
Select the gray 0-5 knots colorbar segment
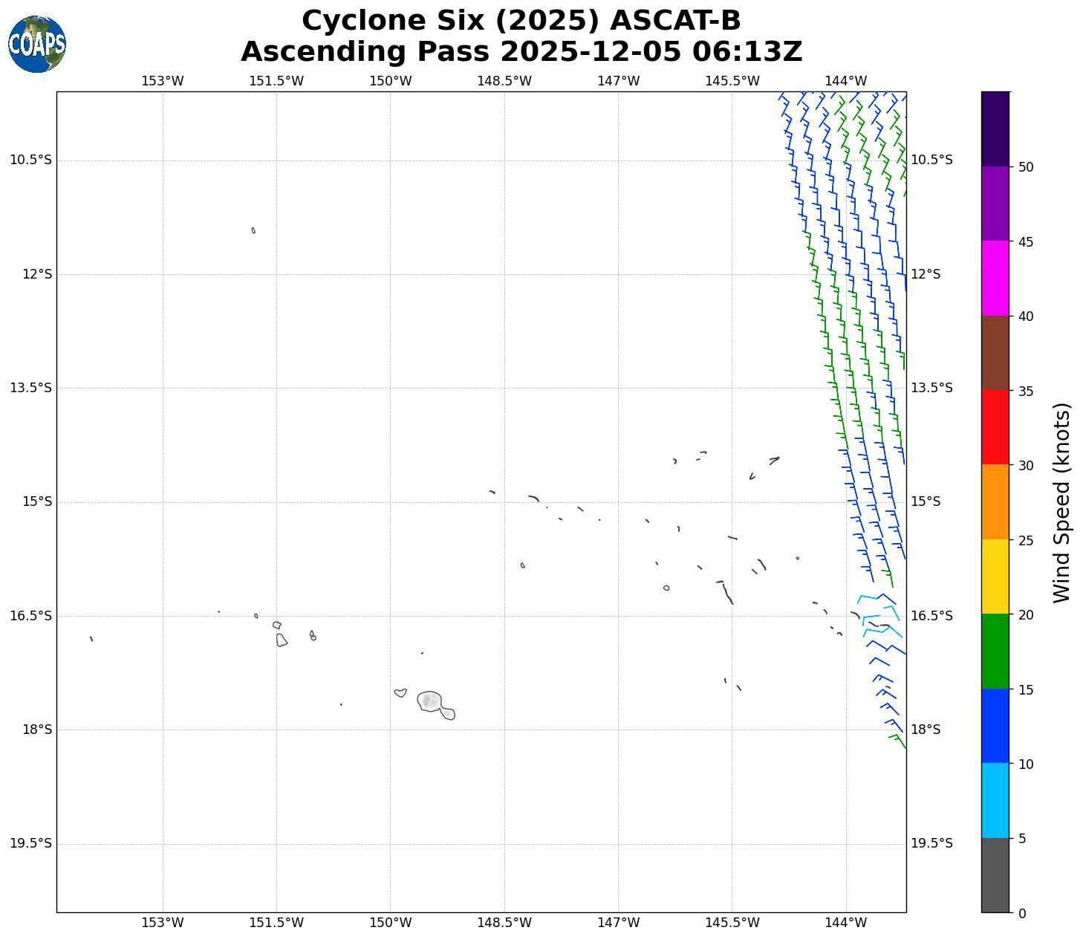click(x=995, y=874)
